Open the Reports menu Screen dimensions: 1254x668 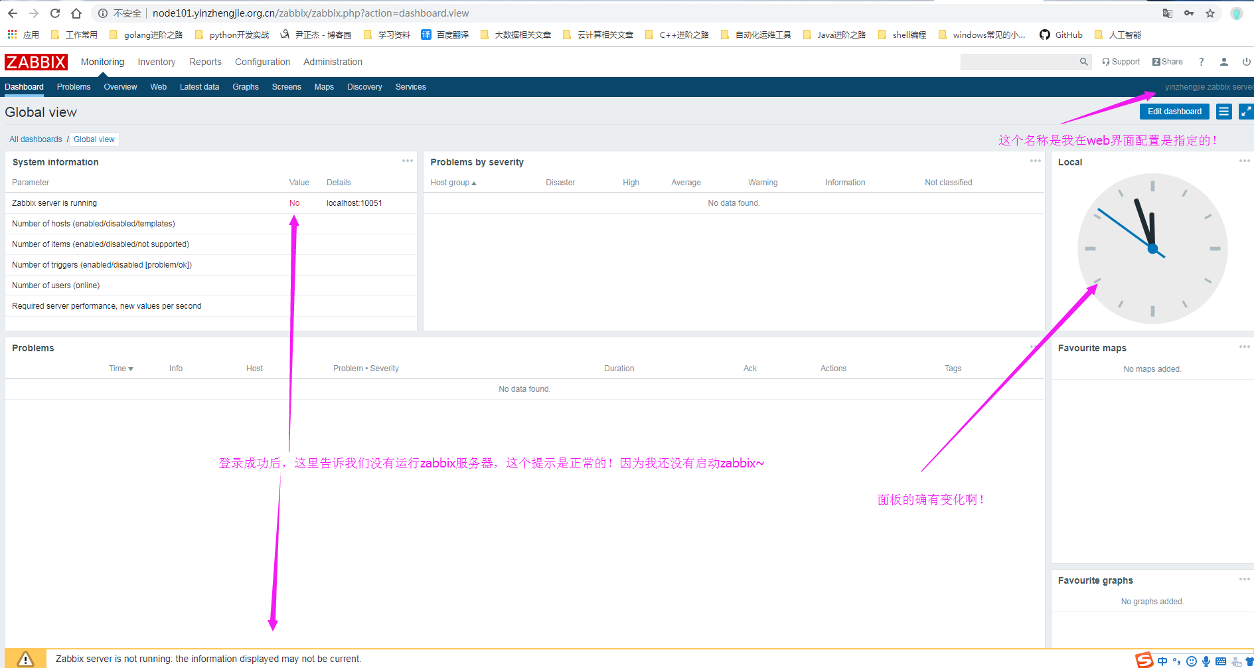[x=205, y=62]
